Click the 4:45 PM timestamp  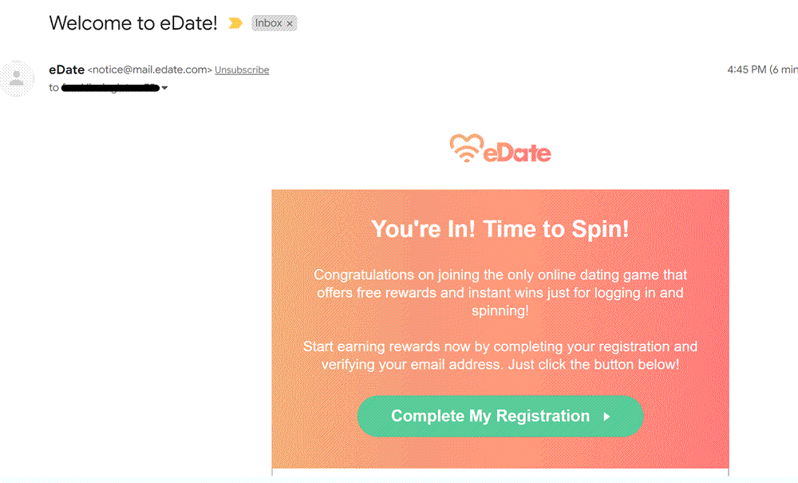(x=747, y=69)
